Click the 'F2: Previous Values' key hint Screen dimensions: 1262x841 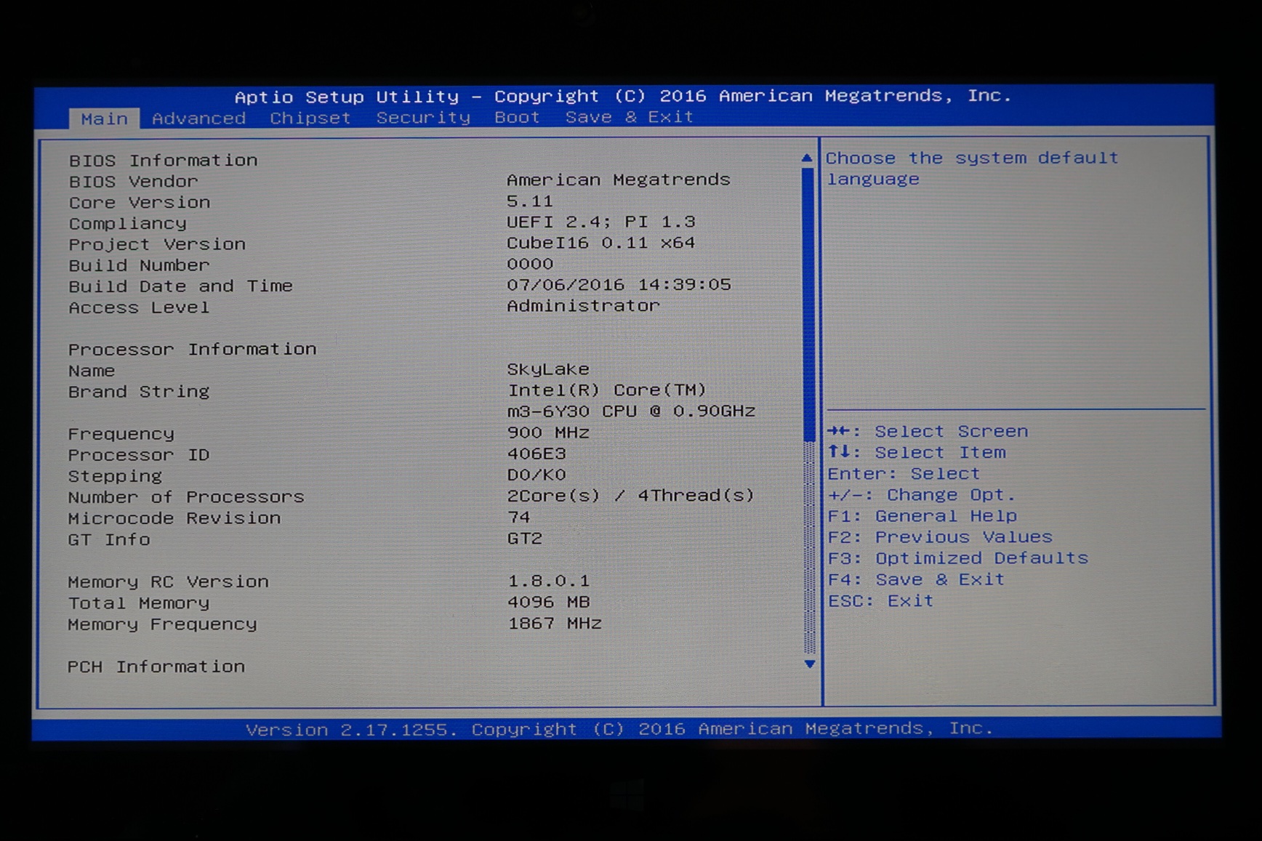940,537
